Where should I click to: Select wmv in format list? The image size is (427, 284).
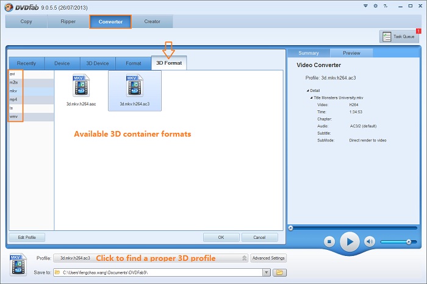(32, 116)
